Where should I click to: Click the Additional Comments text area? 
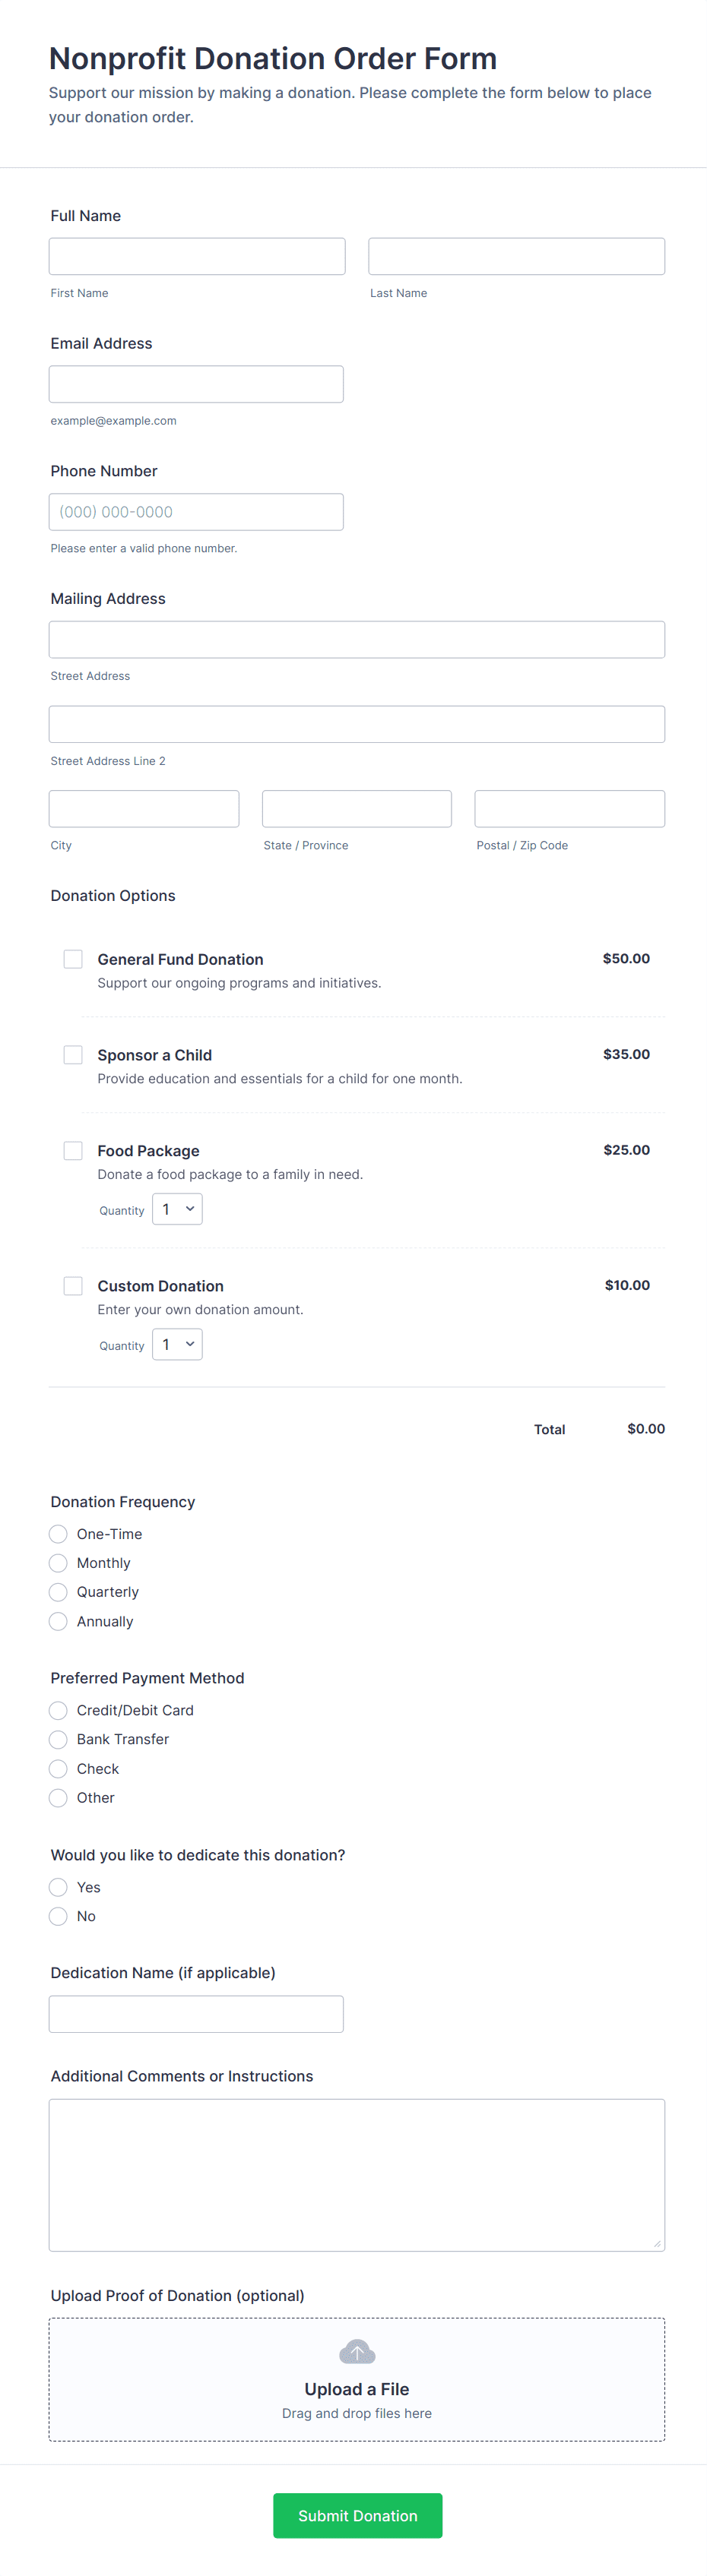[357, 2174]
